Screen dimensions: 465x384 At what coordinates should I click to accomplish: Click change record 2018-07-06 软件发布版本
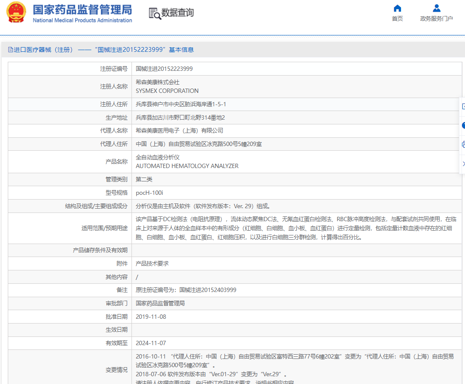tap(211, 374)
